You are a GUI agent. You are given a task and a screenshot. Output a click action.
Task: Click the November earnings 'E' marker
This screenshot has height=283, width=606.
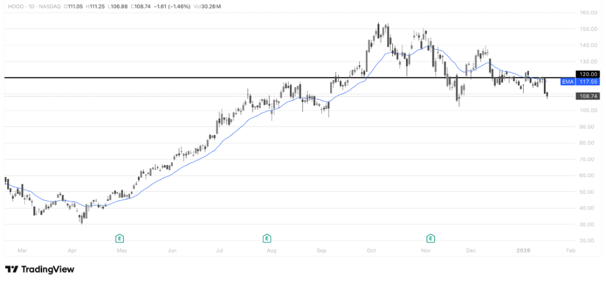pos(431,238)
